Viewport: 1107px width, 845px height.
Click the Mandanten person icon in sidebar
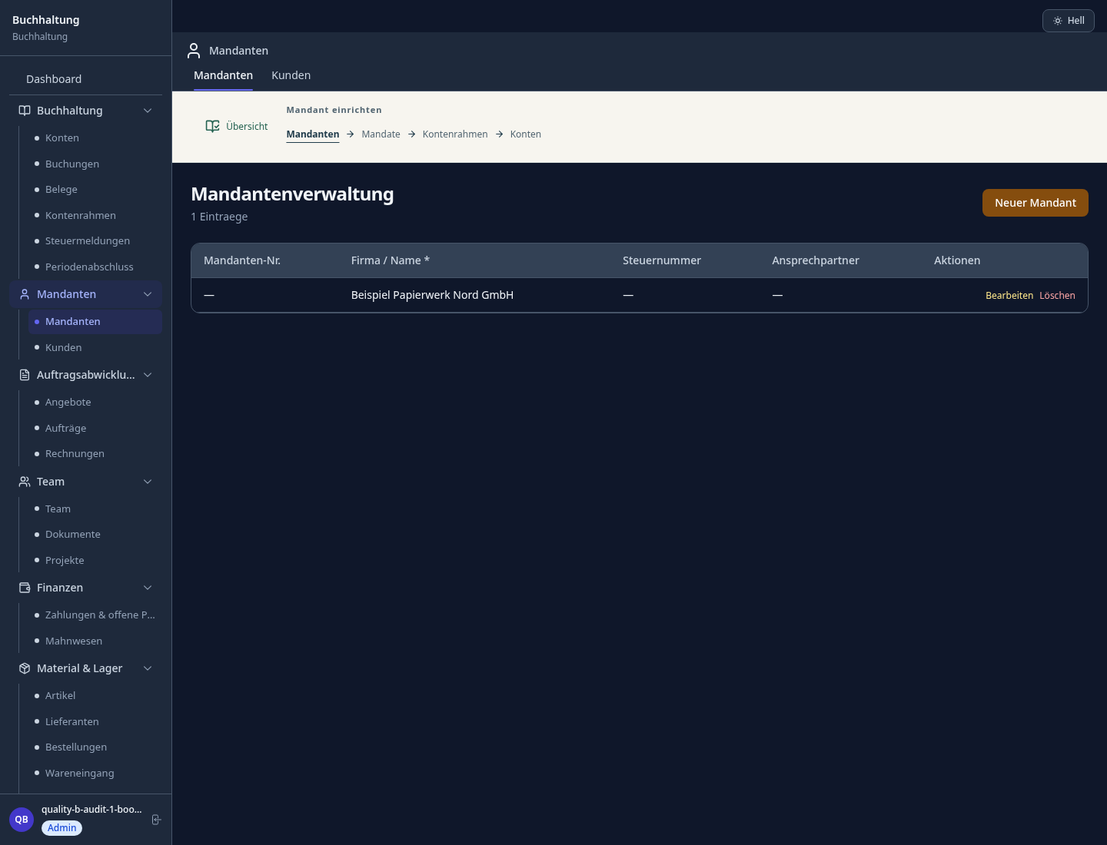tap(25, 294)
